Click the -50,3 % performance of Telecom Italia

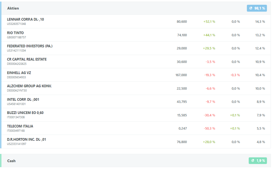(210, 128)
